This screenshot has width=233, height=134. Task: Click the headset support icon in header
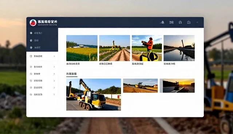tap(180, 22)
